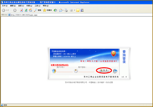Open the 收藏 (Favorites) menu
The image size is (153, 107).
point(29,6)
